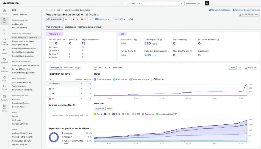The height and width of the screenshot is (149, 261).
Task: Switch to Comparaison par pays tab
Action: pyautogui.click(x=90, y=27)
